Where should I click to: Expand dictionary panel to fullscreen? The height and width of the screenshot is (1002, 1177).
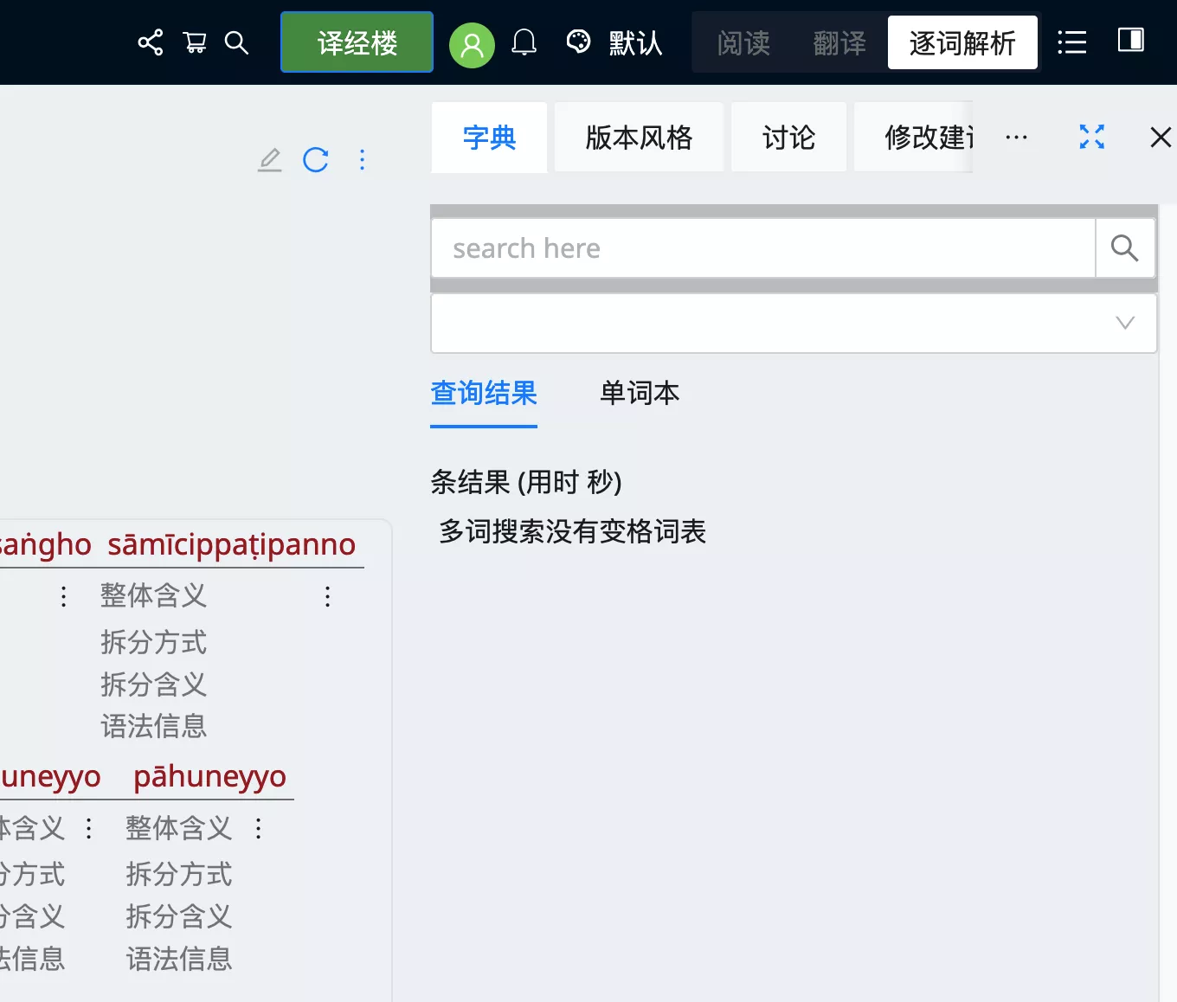(x=1092, y=137)
